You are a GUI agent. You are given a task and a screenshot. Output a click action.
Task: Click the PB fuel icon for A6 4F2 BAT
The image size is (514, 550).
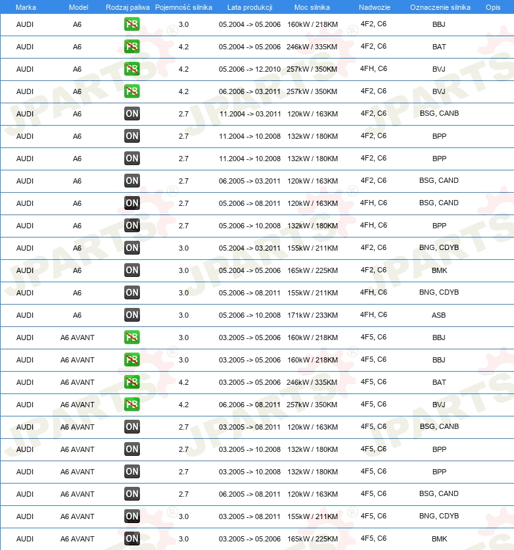(131, 46)
